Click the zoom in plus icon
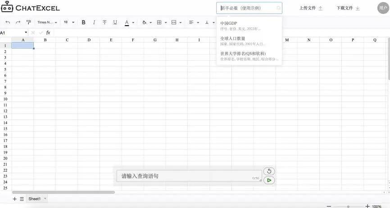The image size is (390, 208). [367, 206]
